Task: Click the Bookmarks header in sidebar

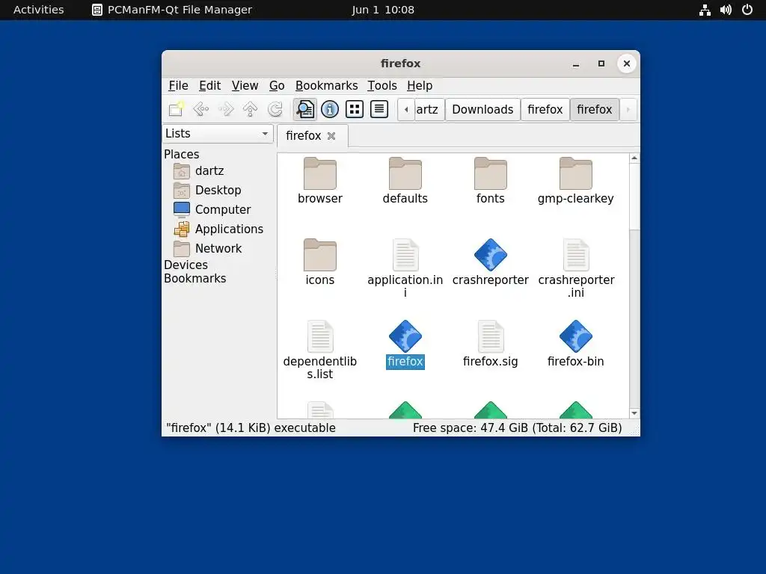Action: tap(195, 279)
